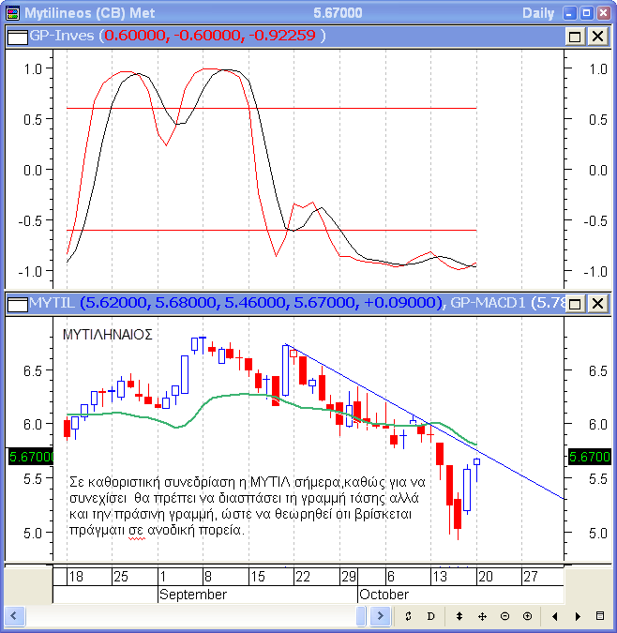Open the GP-Inves pane system menu icon
This screenshot has width=617, height=633.
point(16,36)
